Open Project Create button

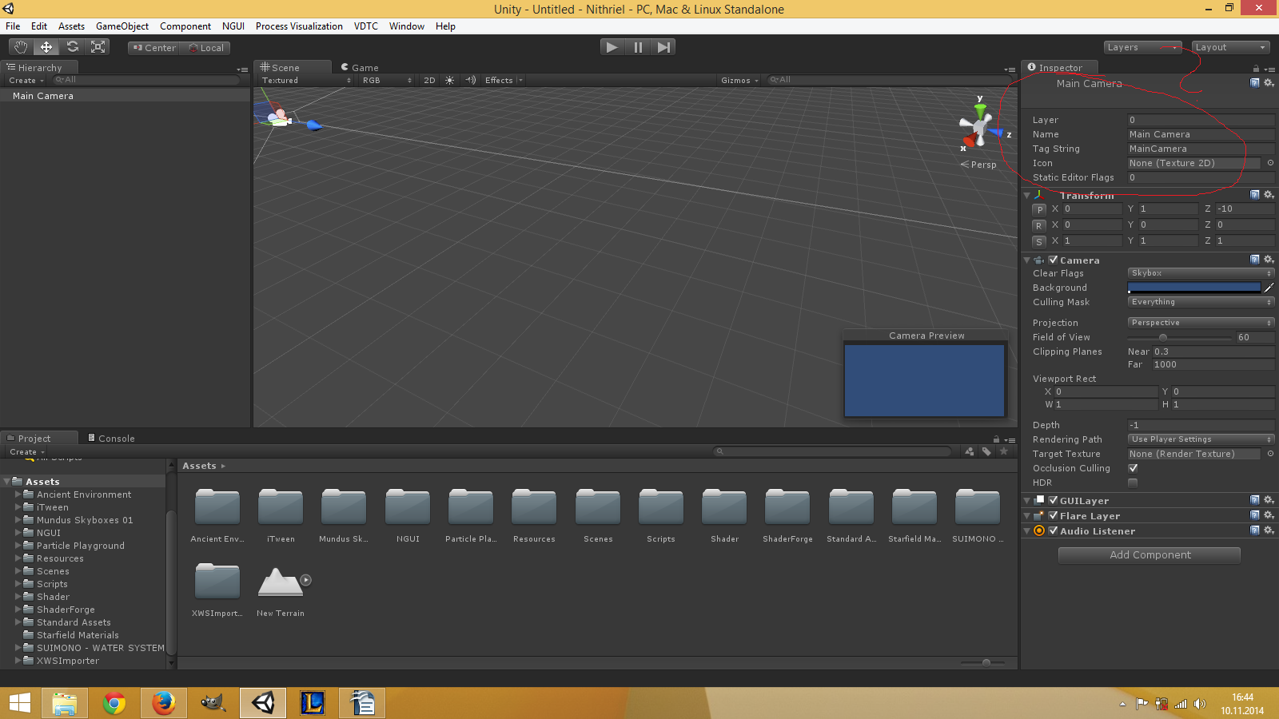[x=27, y=452]
